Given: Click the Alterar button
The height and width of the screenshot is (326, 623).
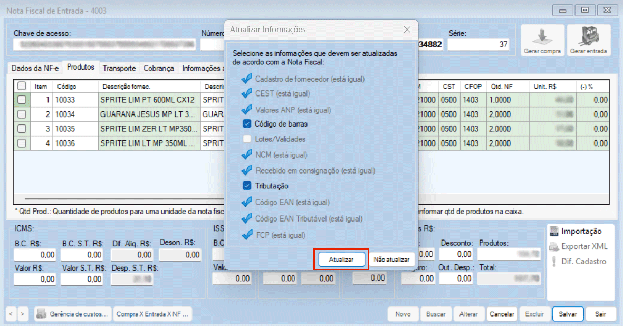Looking at the screenshot, I should (469, 314).
